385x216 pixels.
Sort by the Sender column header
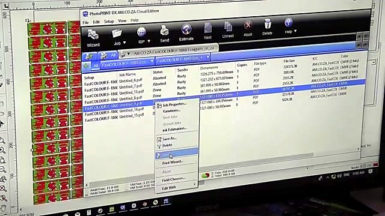coord(183,70)
